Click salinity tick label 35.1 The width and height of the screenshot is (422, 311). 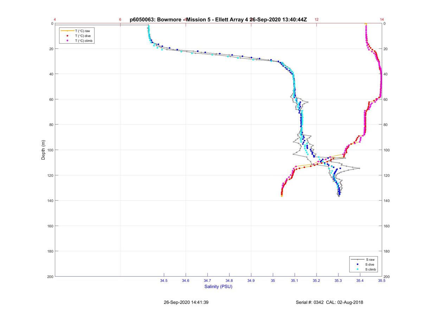tap(295, 280)
